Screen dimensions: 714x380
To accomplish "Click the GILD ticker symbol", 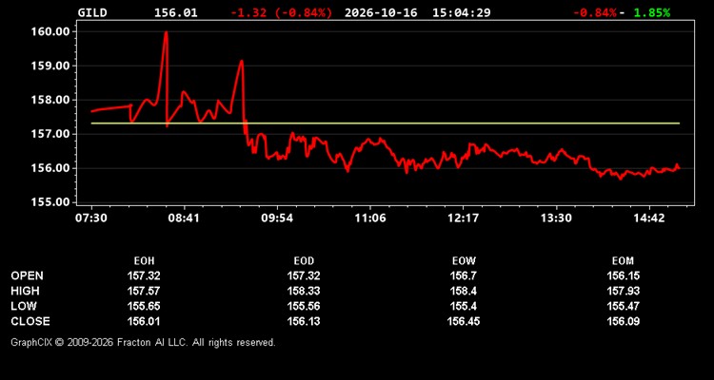I will click(92, 12).
